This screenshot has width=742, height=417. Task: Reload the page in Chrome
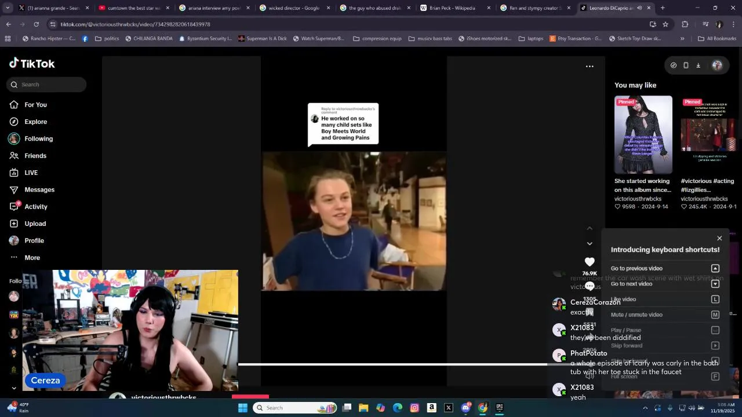(x=36, y=24)
